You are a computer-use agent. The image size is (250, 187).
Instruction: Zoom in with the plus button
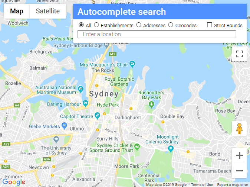(240, 155)
